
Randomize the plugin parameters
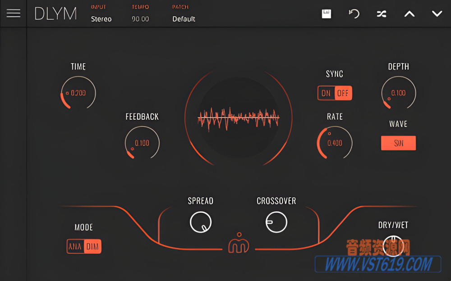(x=382, y=14)
